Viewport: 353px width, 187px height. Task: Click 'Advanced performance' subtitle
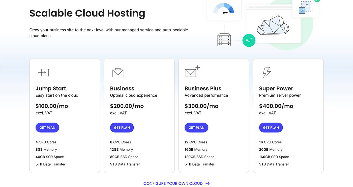(206, 95)
